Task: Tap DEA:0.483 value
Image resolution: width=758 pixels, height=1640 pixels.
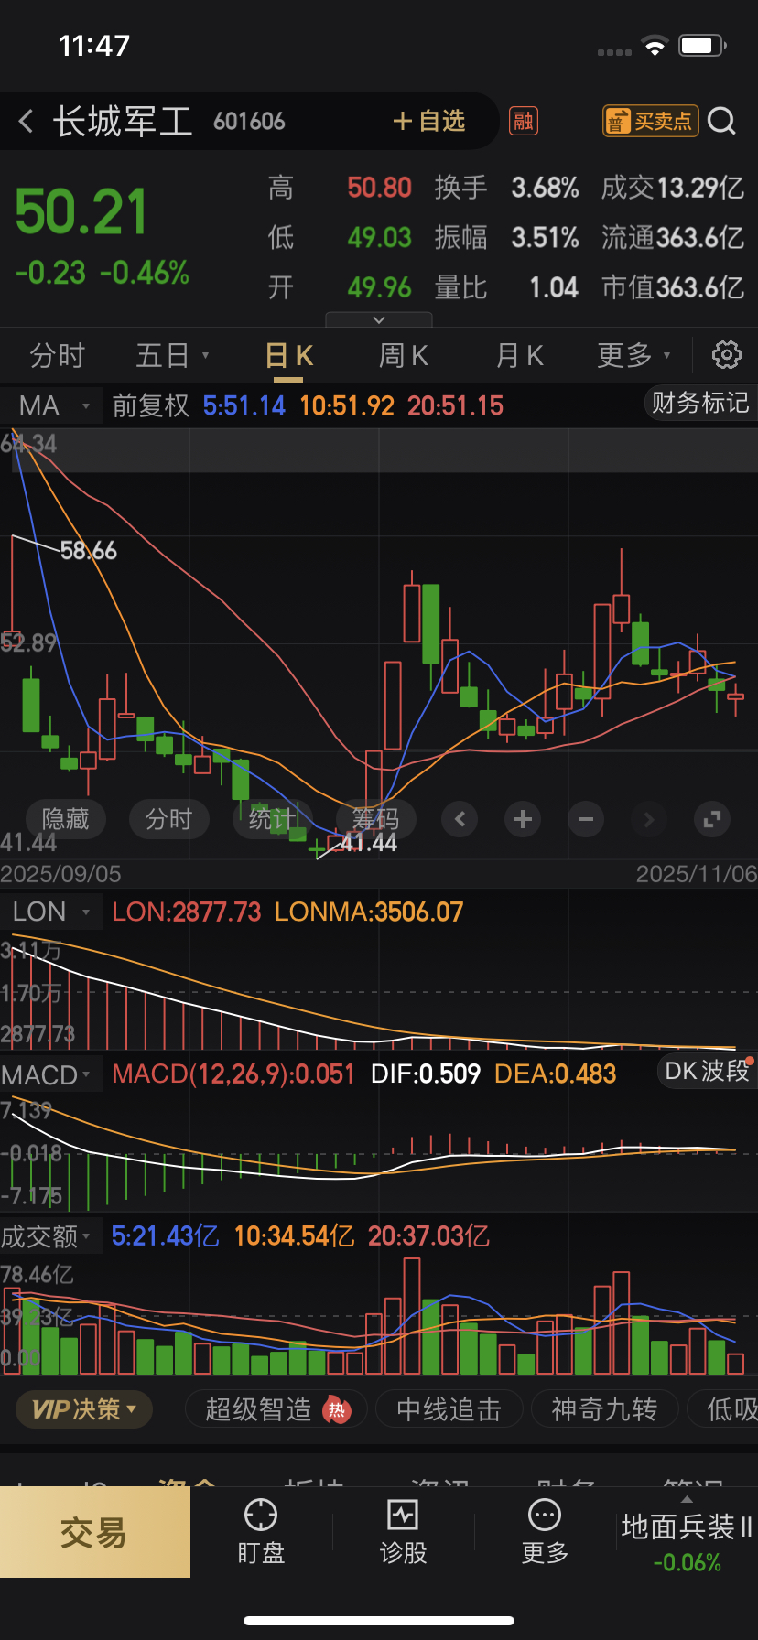Action: coord(555,1074)
